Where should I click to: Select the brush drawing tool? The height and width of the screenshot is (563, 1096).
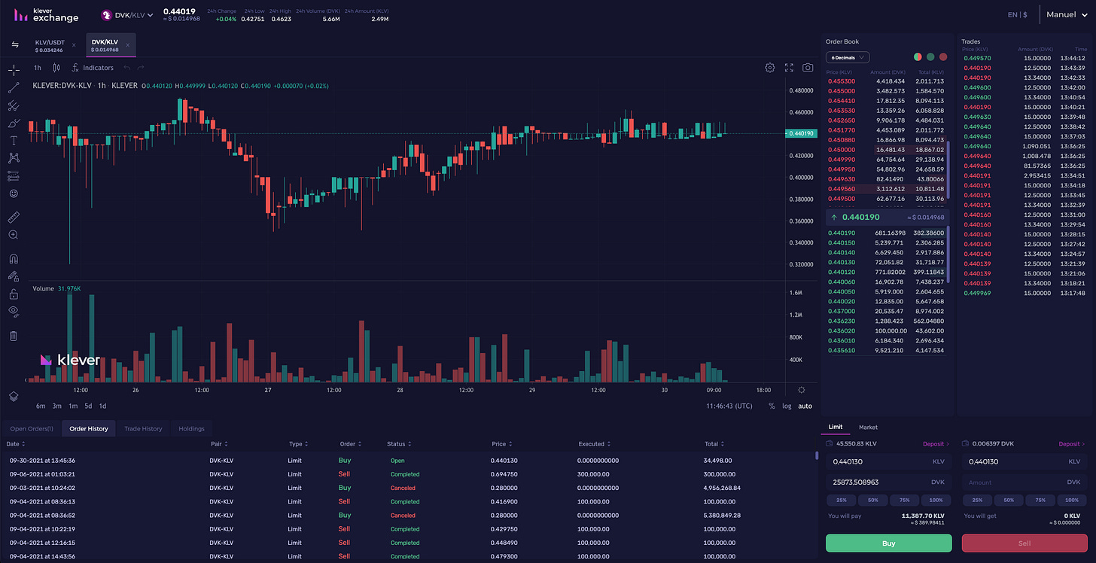point(14,123)
